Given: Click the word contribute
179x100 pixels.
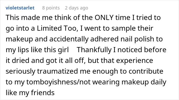Looking at the screenshot, I should click(x=146, y=71).
